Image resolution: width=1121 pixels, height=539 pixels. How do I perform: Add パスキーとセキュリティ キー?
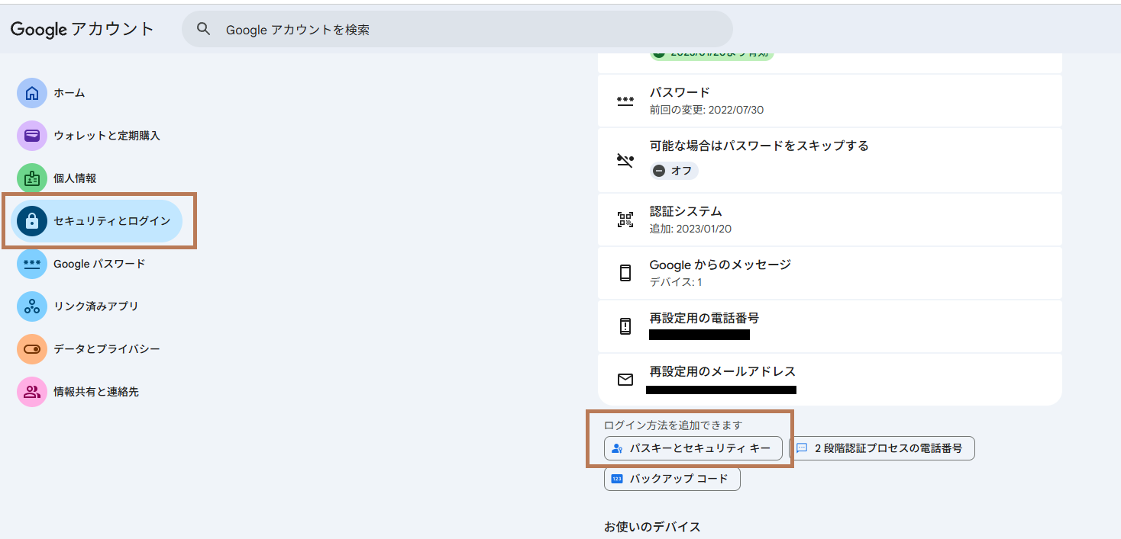pyautogui.click(x=693, y=448)
